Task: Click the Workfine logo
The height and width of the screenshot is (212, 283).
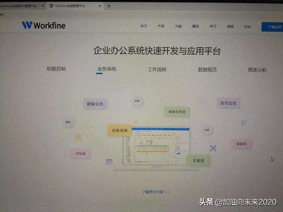Action: [x=44, y=25]
